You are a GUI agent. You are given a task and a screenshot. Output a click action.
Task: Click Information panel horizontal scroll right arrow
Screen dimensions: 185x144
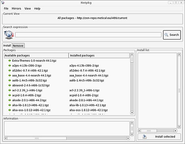(128, 138)
